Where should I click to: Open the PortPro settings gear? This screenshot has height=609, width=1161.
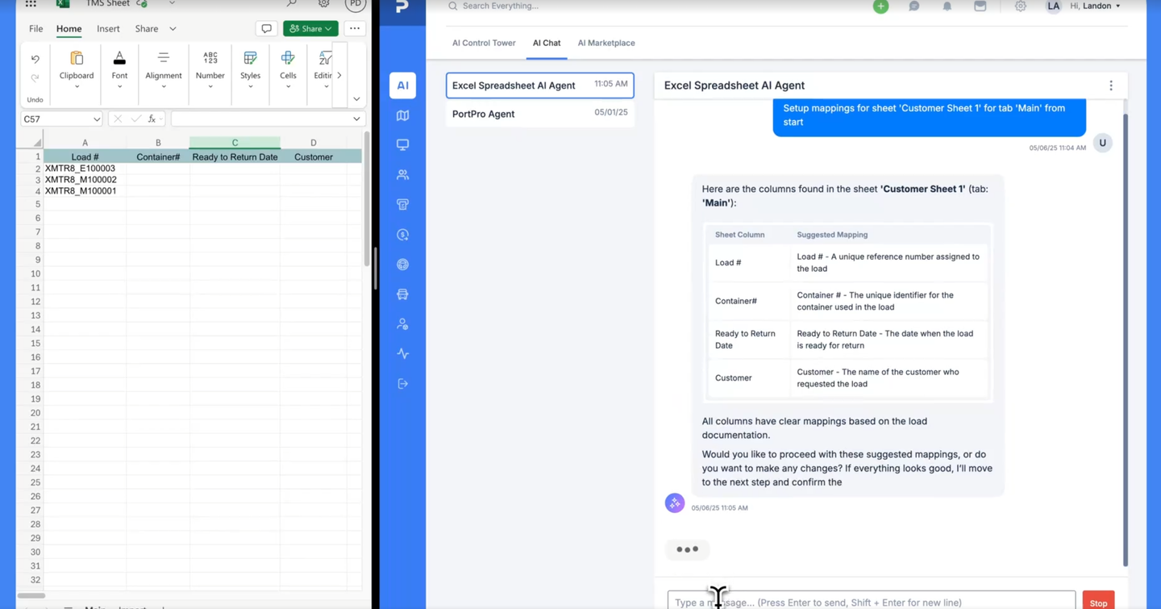pyautogui.click(x=1020, y=6)
